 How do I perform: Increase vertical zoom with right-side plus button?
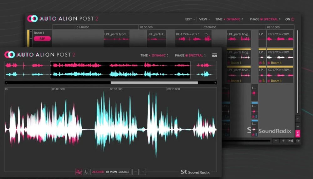coord(298,119)
